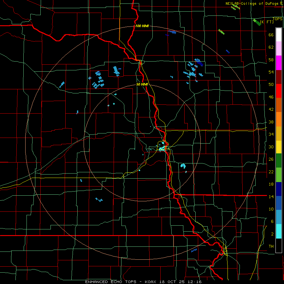The image size is (284, 284).
Task: Click the '62' legend value
Action: pos(271,47)
